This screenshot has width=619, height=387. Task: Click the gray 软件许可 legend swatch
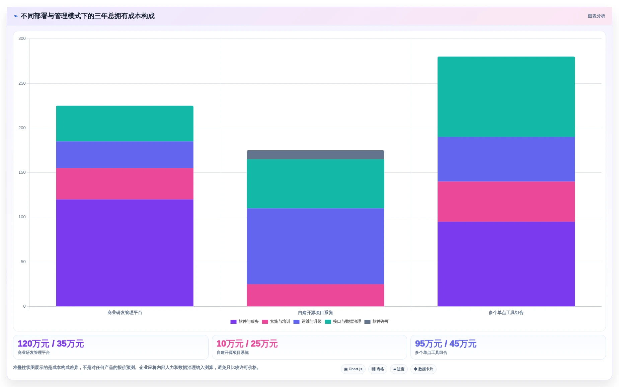pos(367,322)
